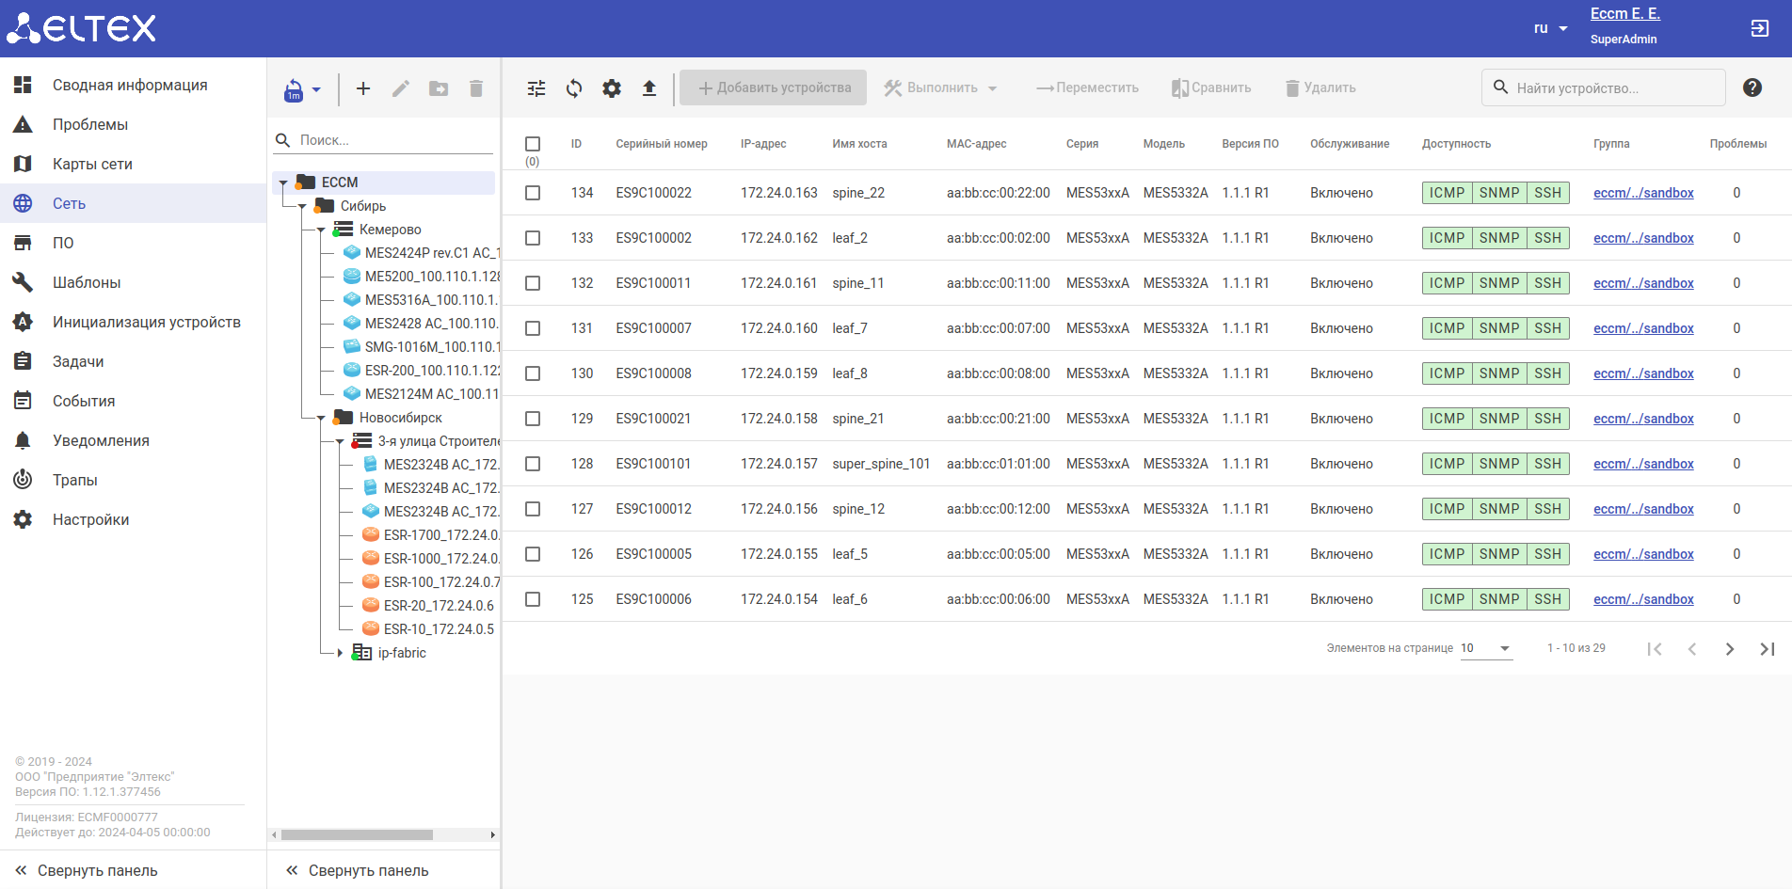Navigate to Шаблоны in sidebar
1792x889 pixels.
click(87, 282)
